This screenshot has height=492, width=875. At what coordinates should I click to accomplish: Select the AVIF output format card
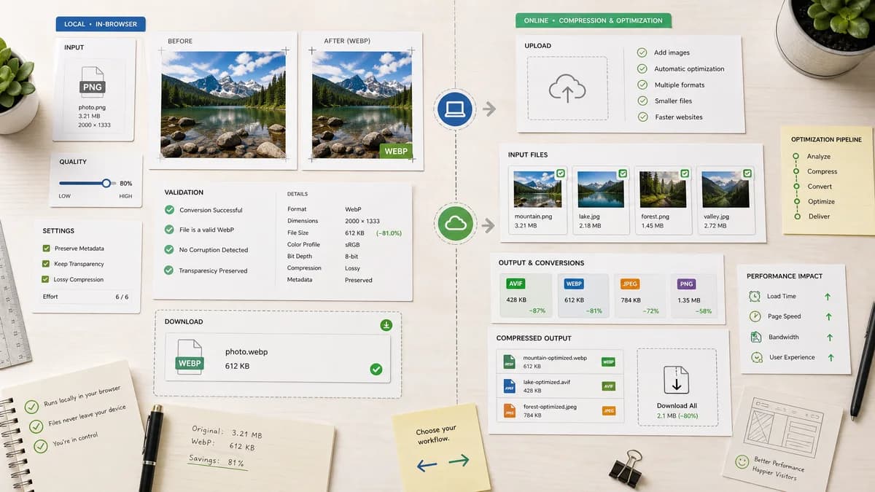tap(526, 296)
